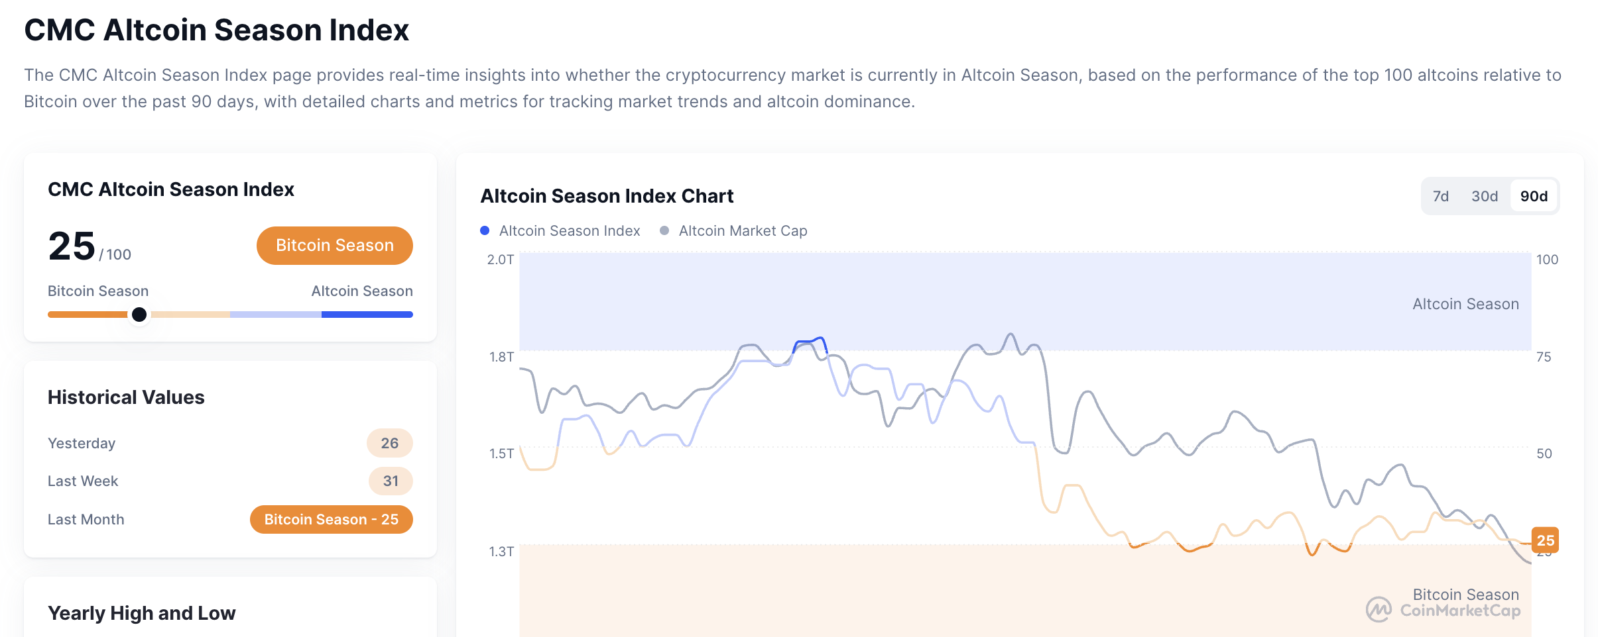The width and height of the screenshot is (1598, 637).
Task: Click the Bitcoin Season - 25 badge
Action: click(x=330, y=519)
